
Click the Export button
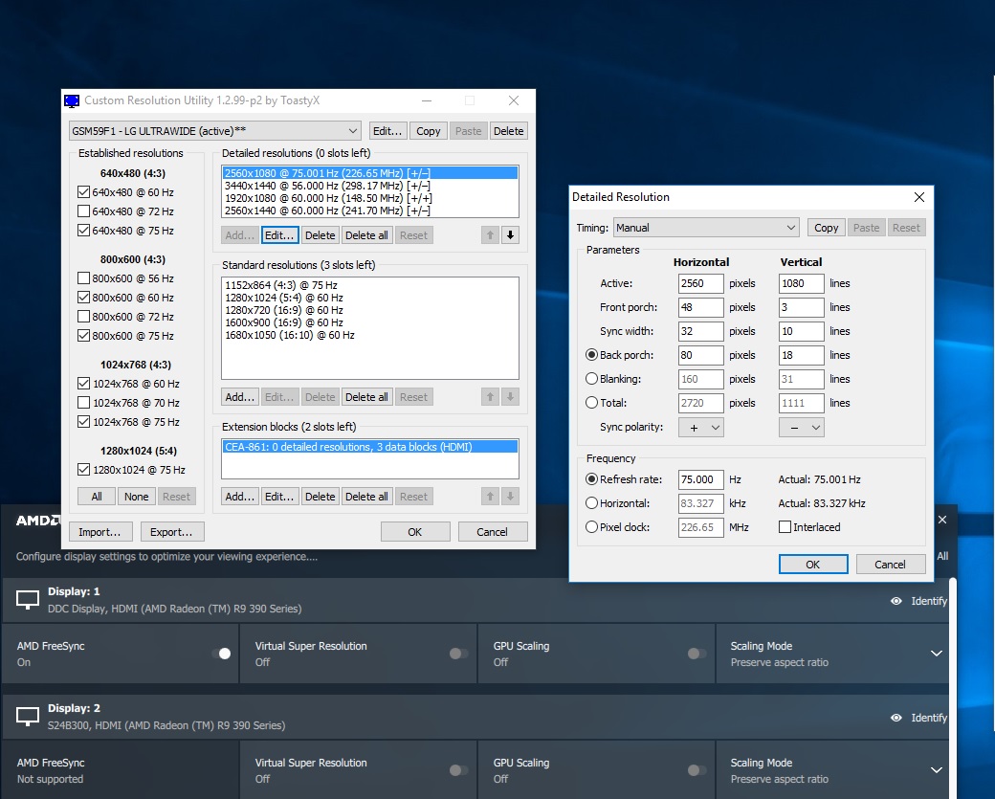tap(171, 532)
